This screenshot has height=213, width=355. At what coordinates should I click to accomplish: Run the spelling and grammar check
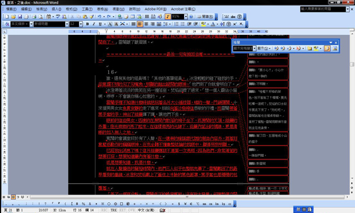pos(58,17)
